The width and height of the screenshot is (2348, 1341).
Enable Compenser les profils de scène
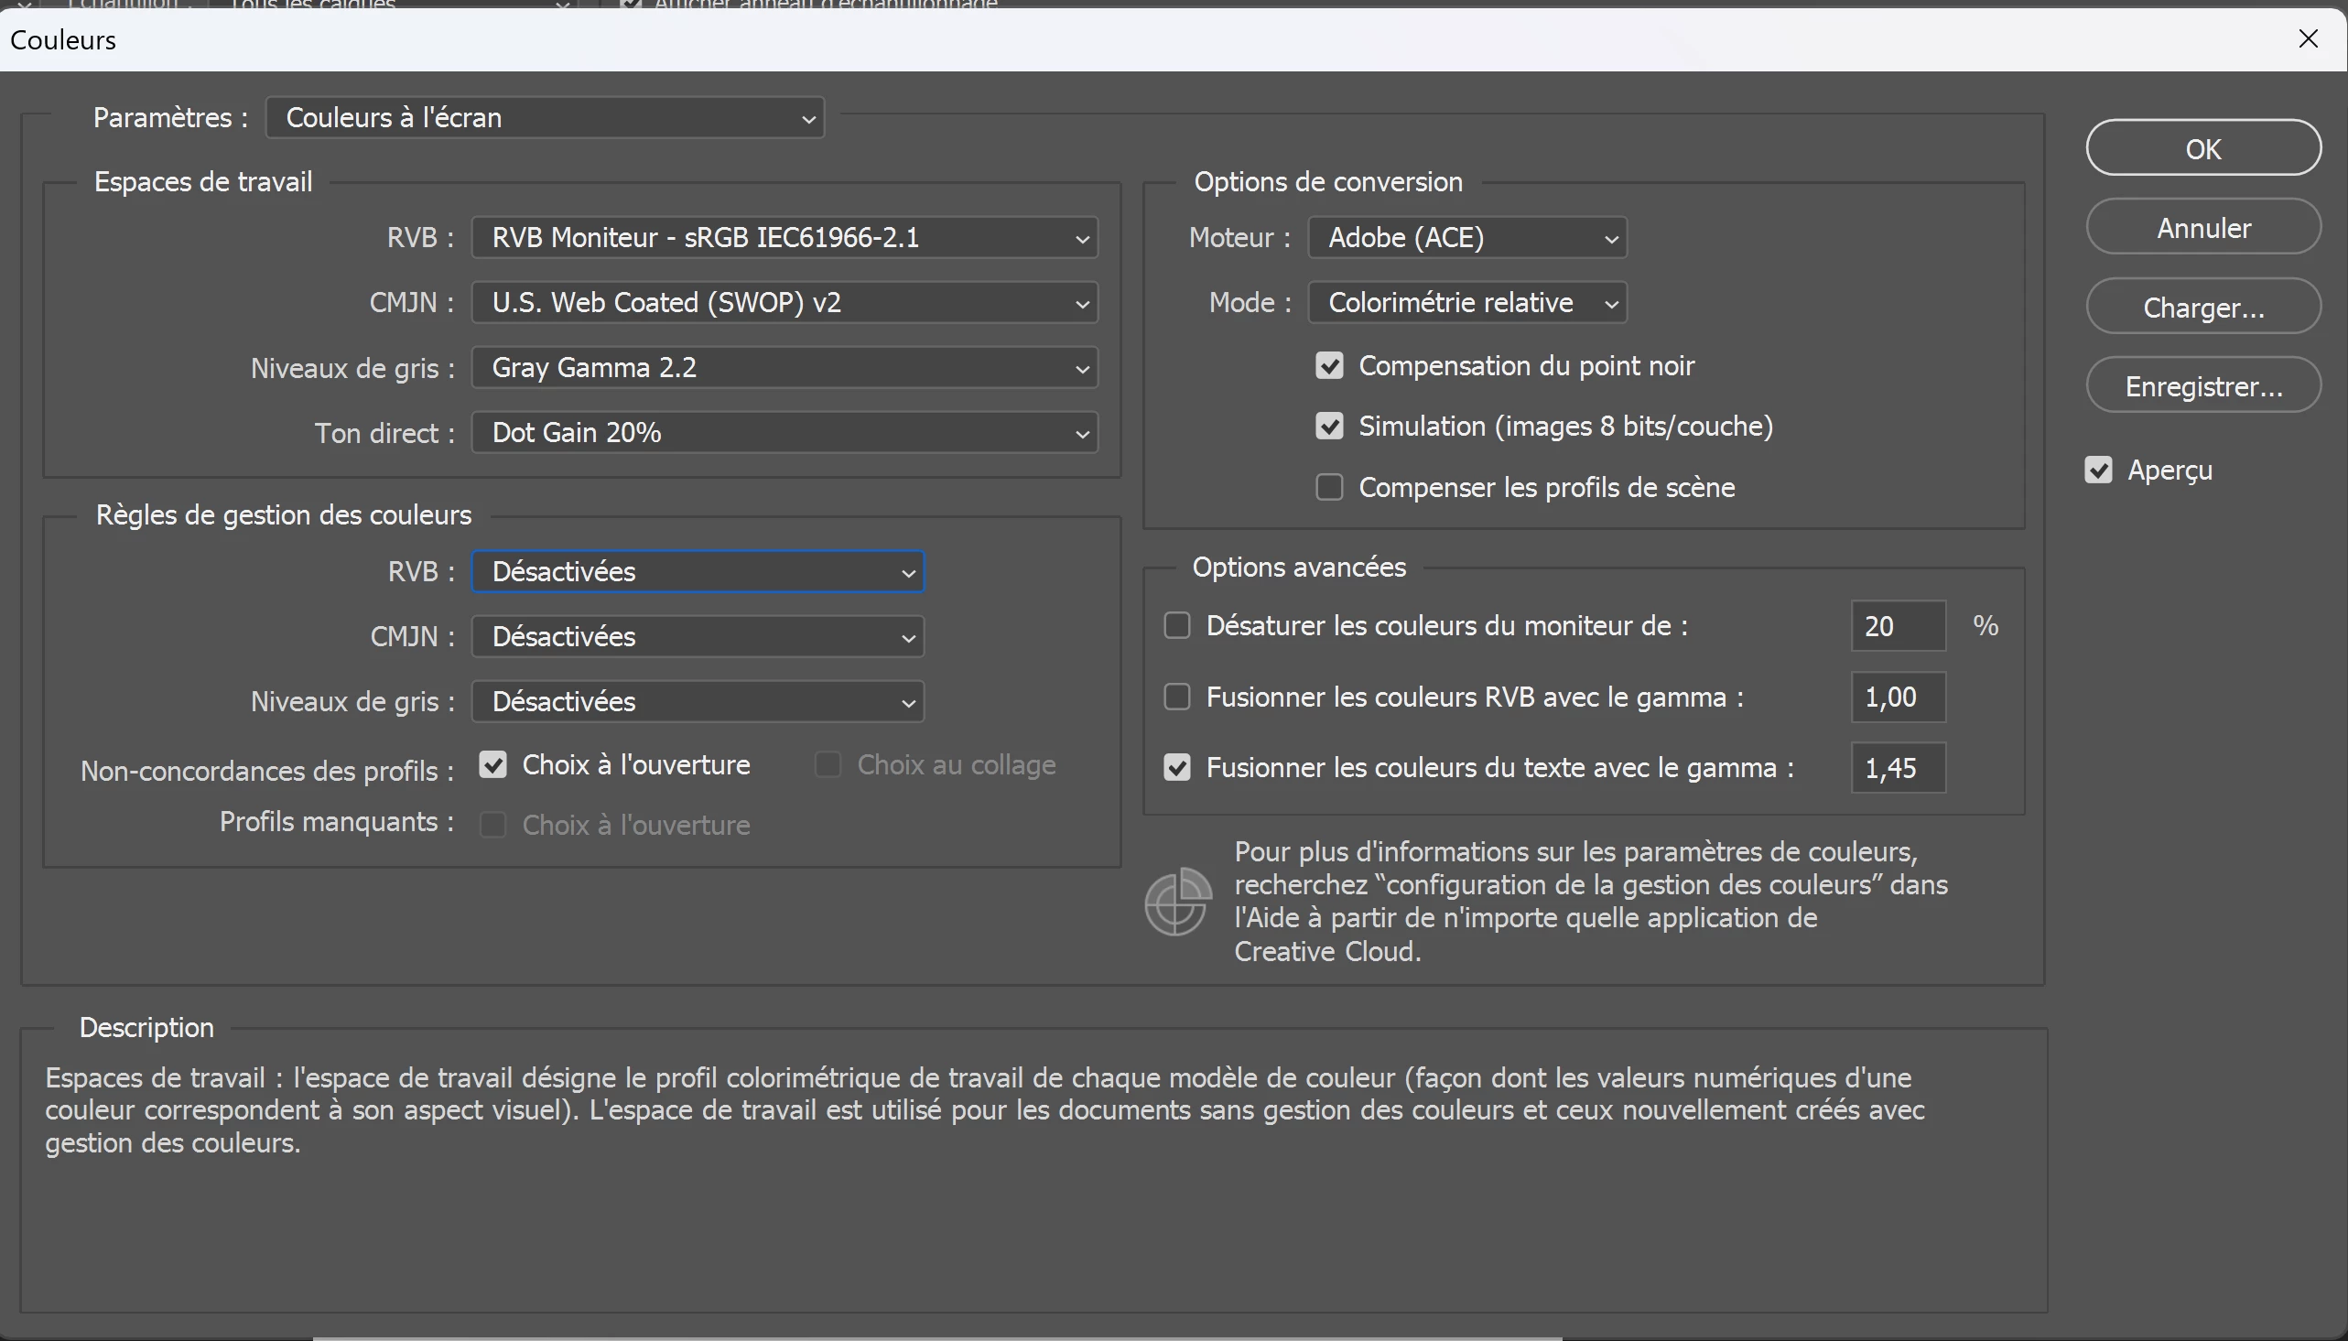tap(1328, 487)
